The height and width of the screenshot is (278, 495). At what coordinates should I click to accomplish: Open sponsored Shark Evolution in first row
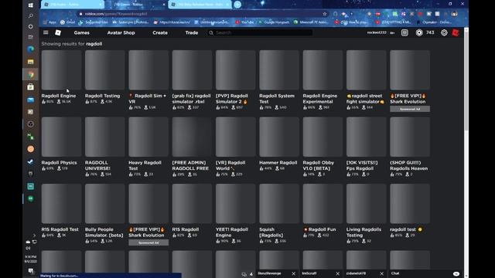click(410, 70)
